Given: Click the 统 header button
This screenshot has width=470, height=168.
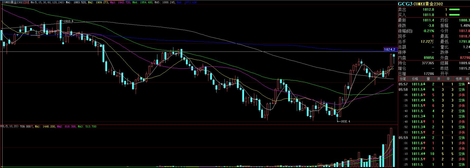Looking at the screenshot, I should pyautogui.click(x=467, y=79).
